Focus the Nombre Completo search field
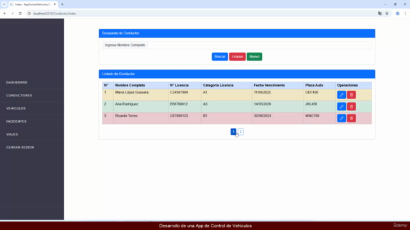 [x=259, y=45]
